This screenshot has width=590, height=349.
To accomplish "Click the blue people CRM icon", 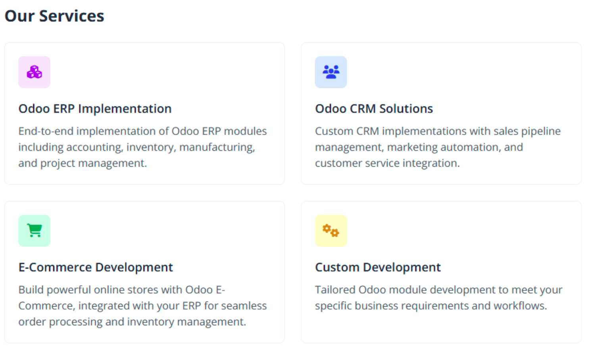I will pos(331,72).
